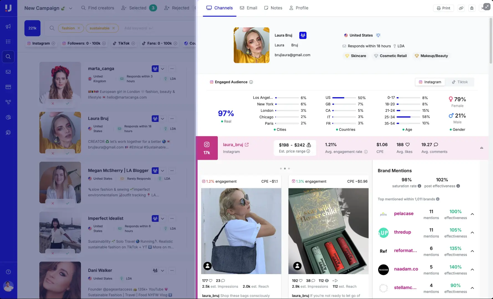The image size is (493, 299).
Task: Collapse the pelacase brand mention row
Action: pyautogui.click(x=472, y=214)
